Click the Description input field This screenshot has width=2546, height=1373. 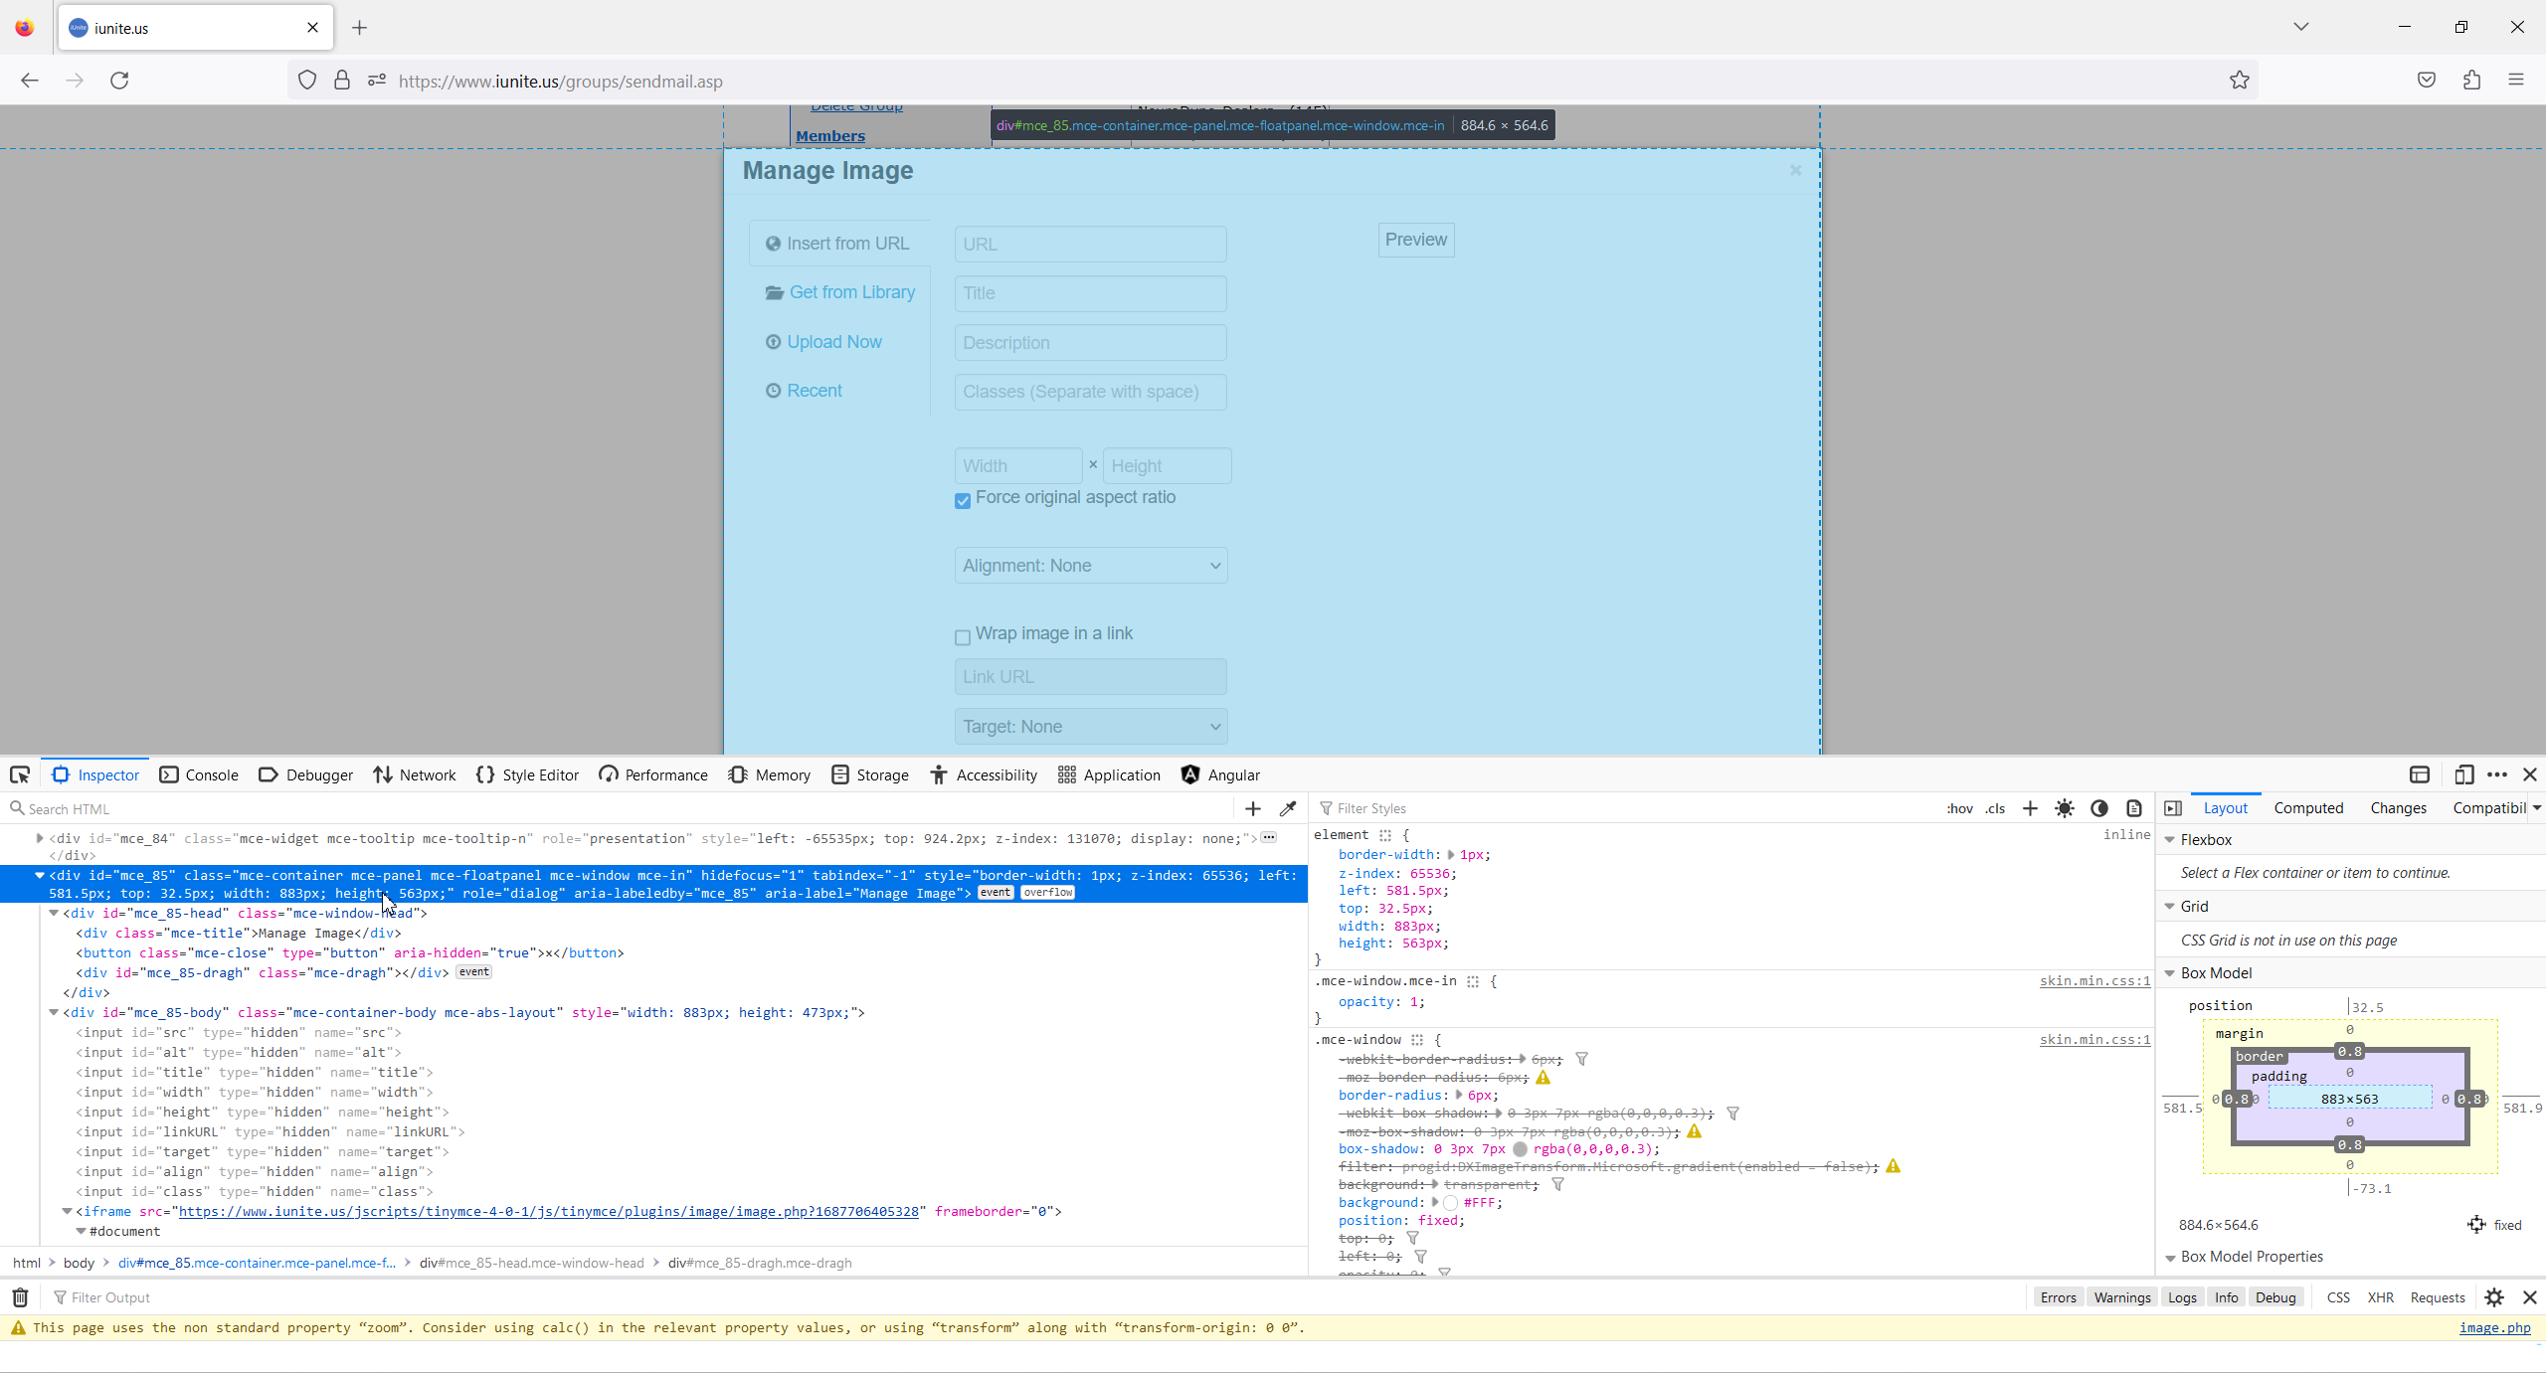pos(1090,343)
